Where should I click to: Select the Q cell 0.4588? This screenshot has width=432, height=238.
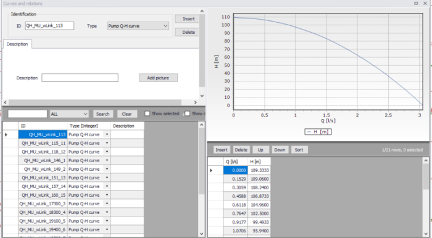pyautogui.click(x=235, y=196)
